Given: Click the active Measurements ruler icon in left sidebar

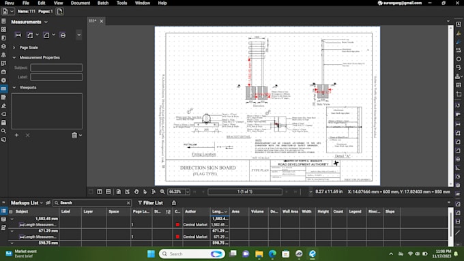Looking at the screenshot, I should pyautogui.click(x=3, y=89).
